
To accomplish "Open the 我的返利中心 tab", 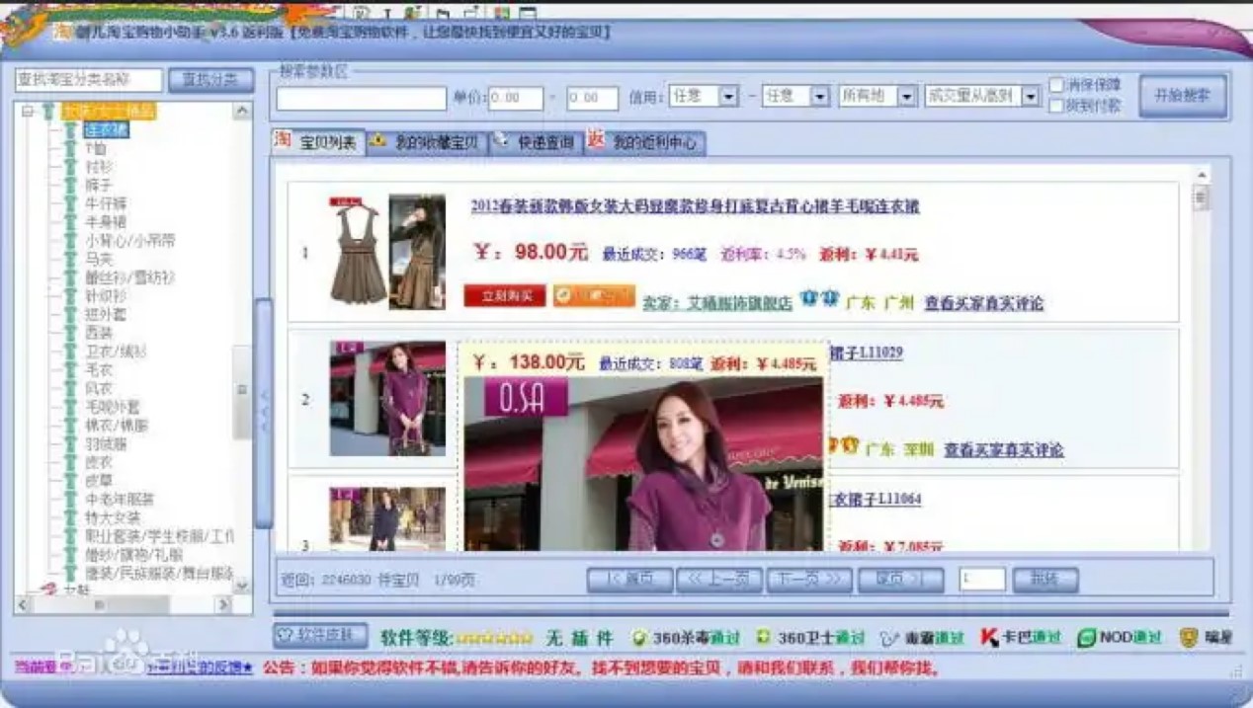I will click(644, 142).
